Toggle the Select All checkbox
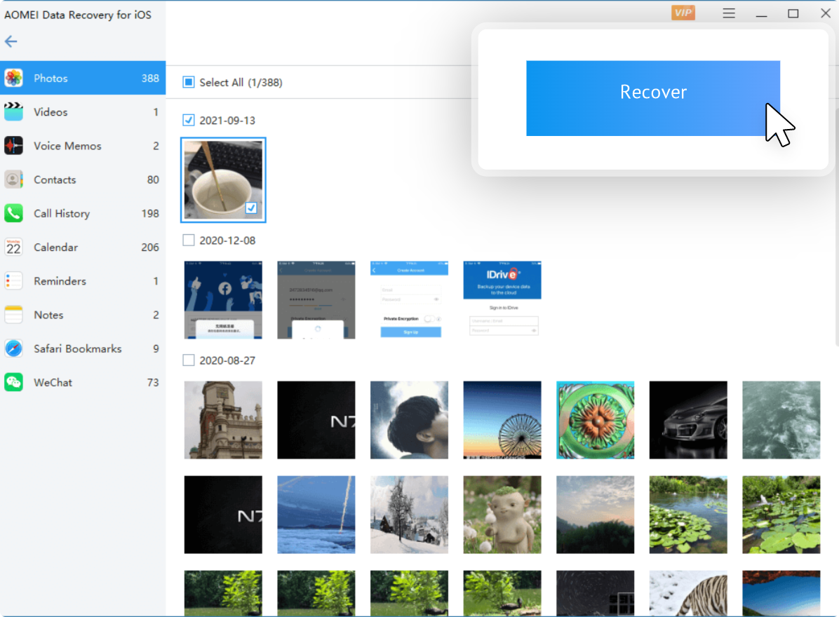 pyautogui.click(x=188, y=83)
